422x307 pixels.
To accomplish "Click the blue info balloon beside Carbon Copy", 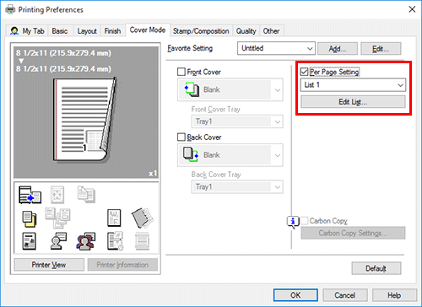I will (293, 222).
